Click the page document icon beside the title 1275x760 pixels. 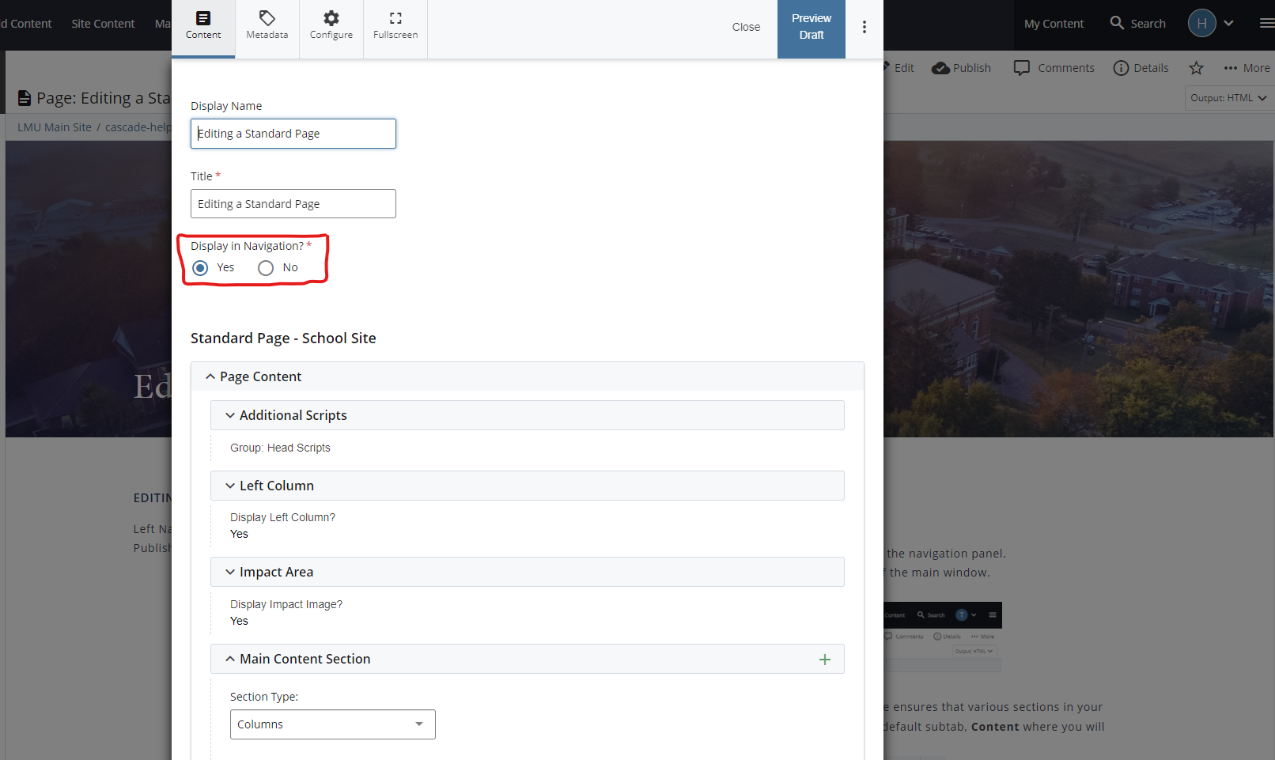point(25,98)
